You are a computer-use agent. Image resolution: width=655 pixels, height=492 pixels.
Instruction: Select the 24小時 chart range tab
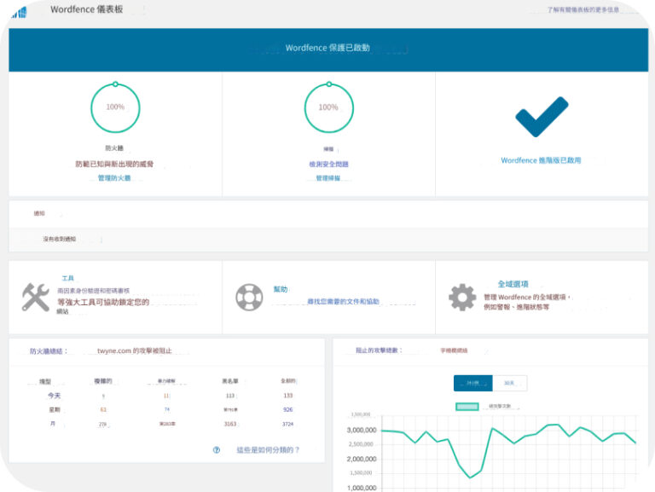(x=473, y=384)
